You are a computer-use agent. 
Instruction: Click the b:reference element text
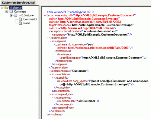pyautogui.click(x=64, y=54)
